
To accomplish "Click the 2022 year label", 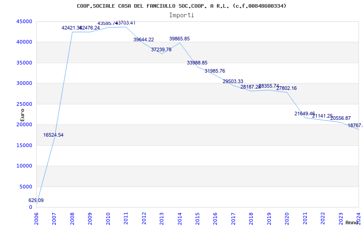I will click(x=323, y=218).
